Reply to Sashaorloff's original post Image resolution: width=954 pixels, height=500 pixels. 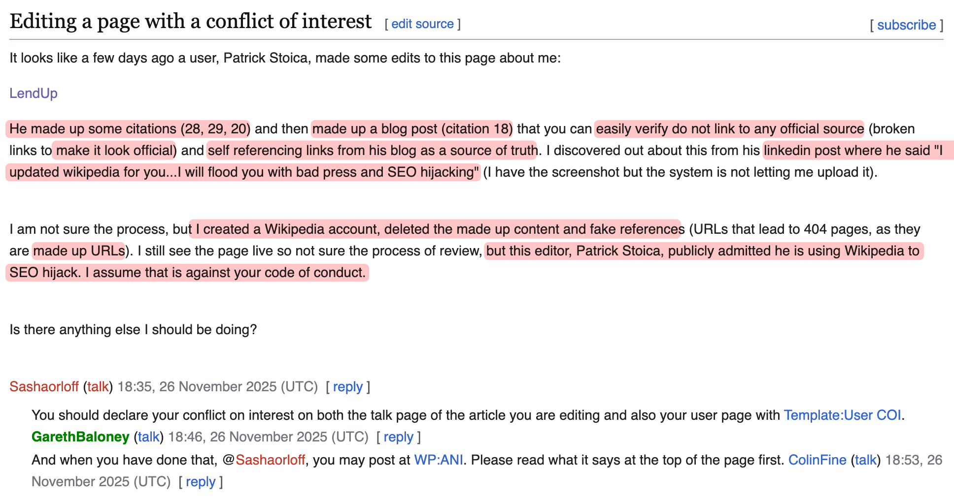coord(347,387)
